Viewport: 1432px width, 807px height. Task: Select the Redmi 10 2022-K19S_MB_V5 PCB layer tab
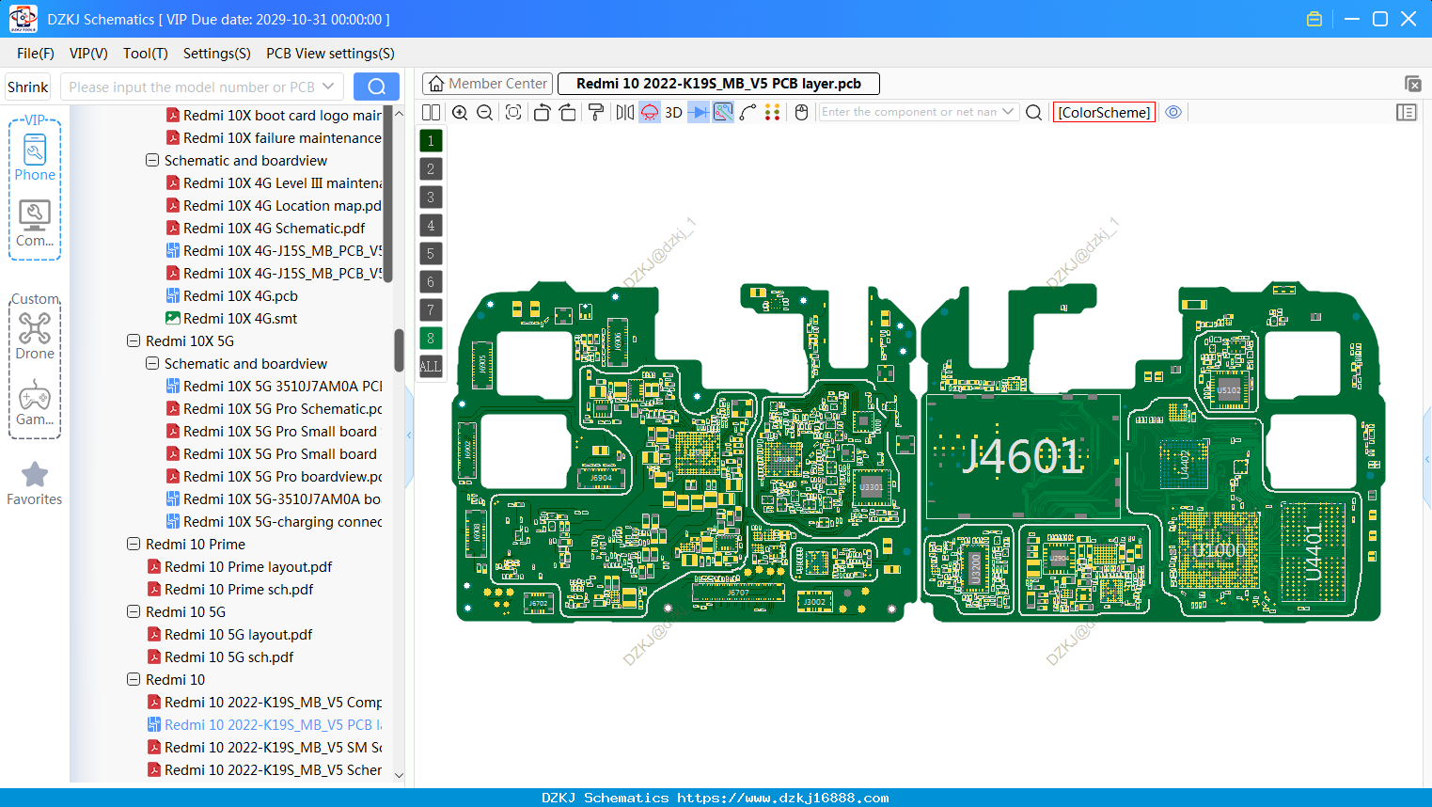click(x=718, y=84)
